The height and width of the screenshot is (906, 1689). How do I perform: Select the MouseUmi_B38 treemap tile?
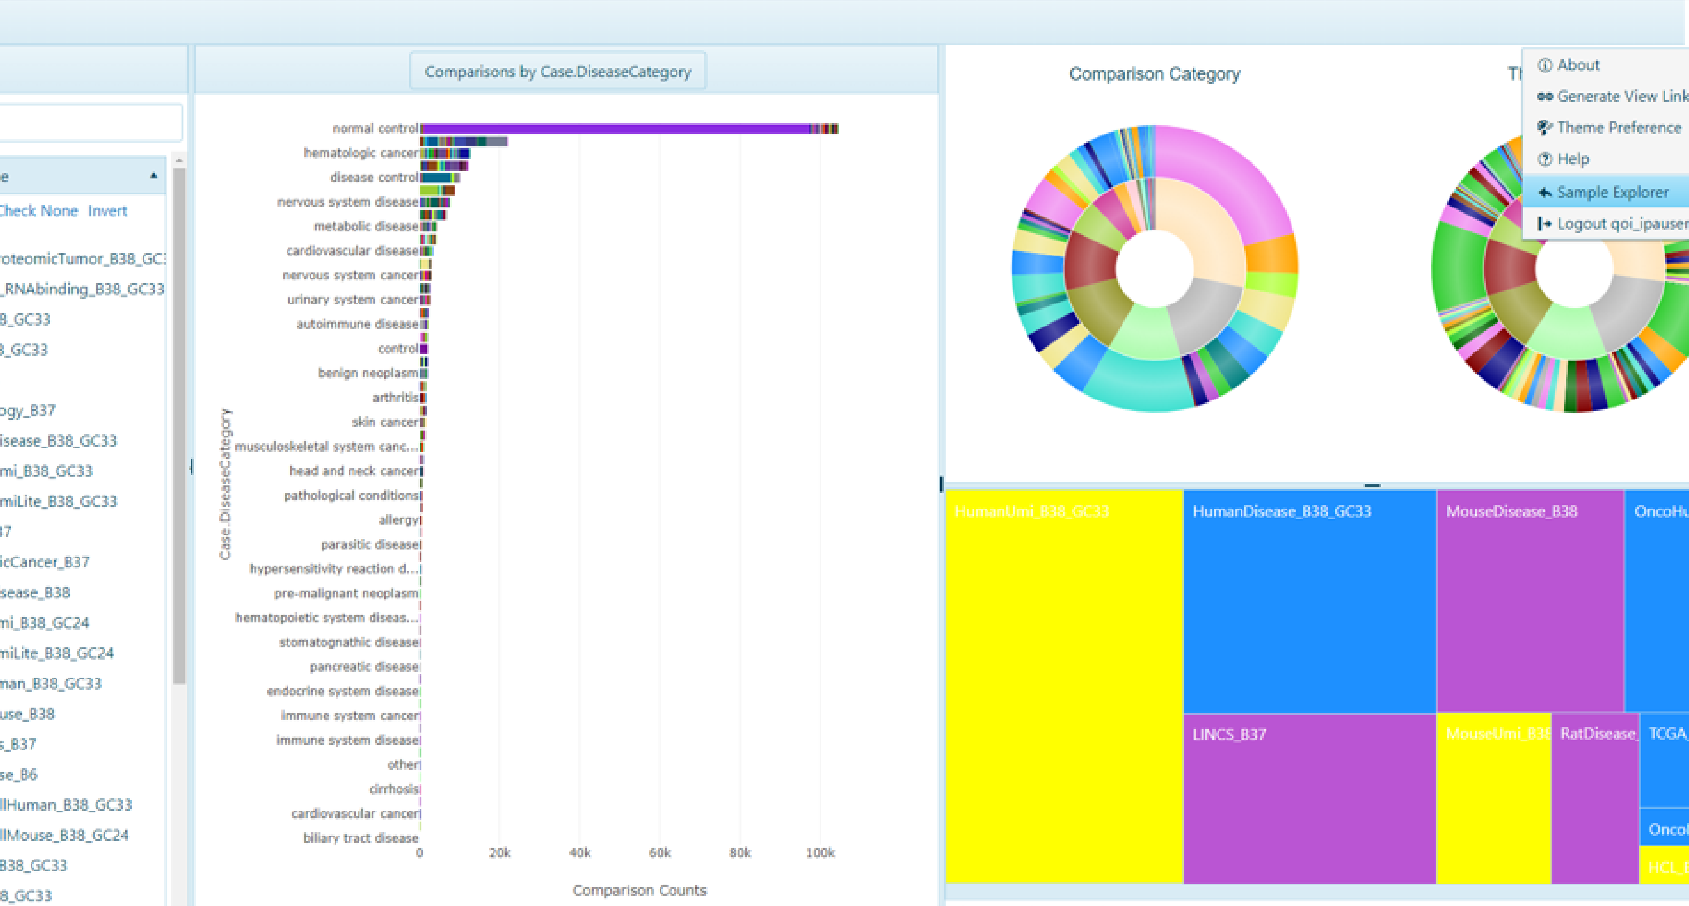click(1494, 798)
